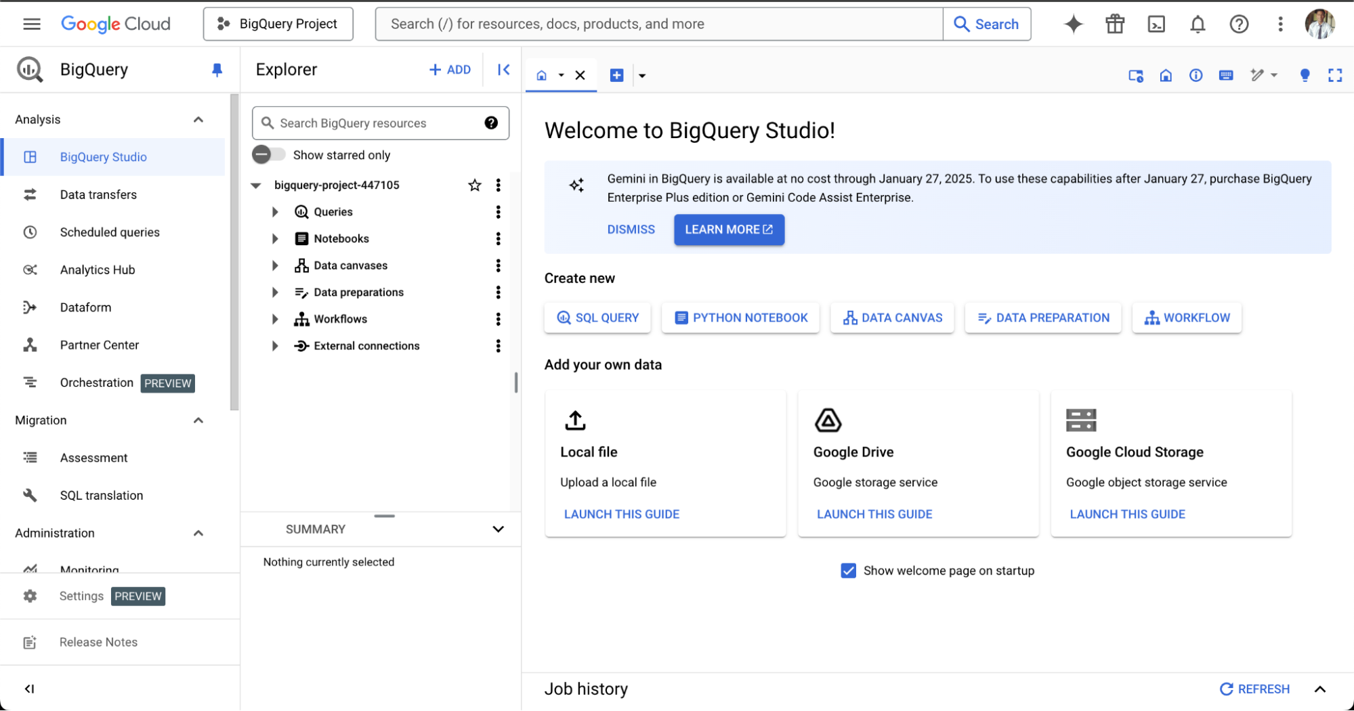Click the top search bar for resources
The width and height of the screenshot is (1354, 711).
pos(658,24)
